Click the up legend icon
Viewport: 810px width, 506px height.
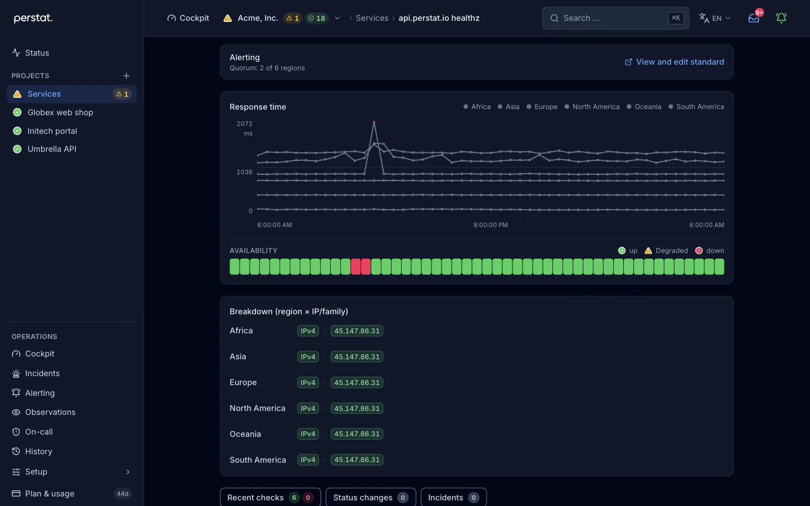622,251
